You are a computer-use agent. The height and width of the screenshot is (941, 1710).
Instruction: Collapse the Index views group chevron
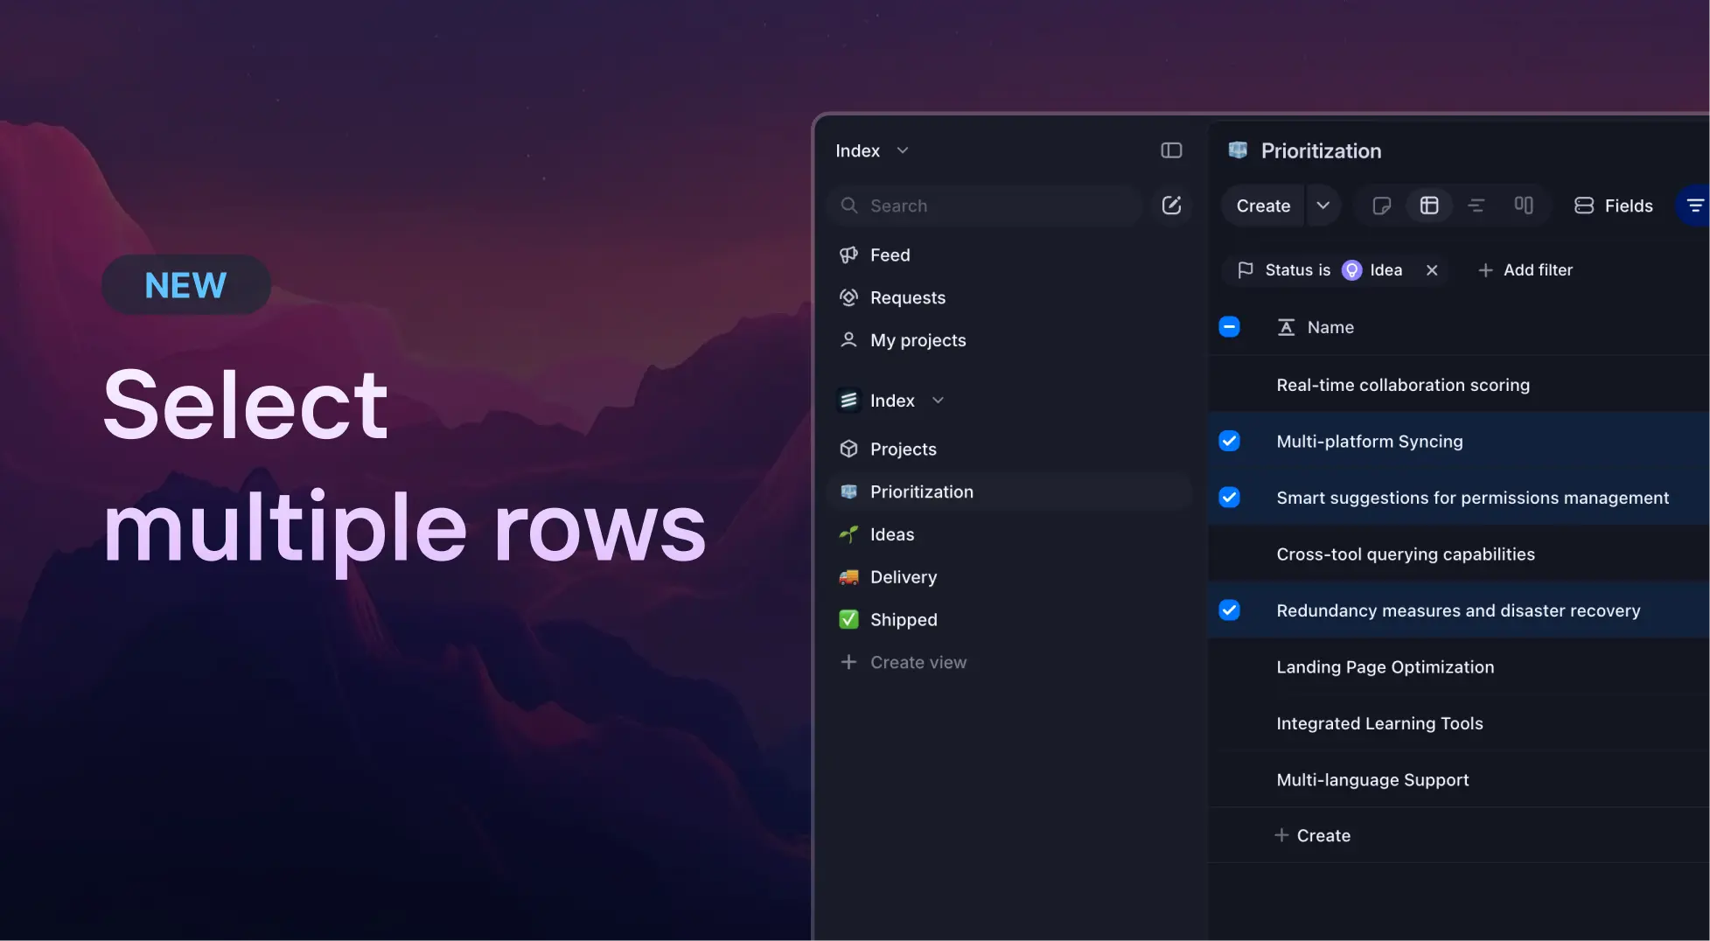tap(938, 400)
